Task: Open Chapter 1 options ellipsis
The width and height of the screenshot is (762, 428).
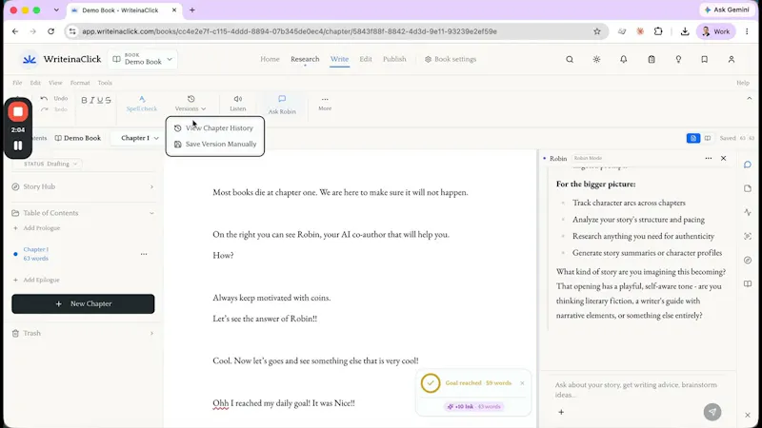Action: 144,254
